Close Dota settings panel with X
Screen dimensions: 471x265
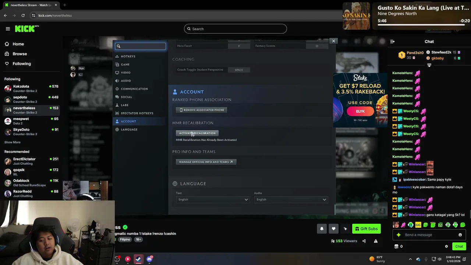333,41
